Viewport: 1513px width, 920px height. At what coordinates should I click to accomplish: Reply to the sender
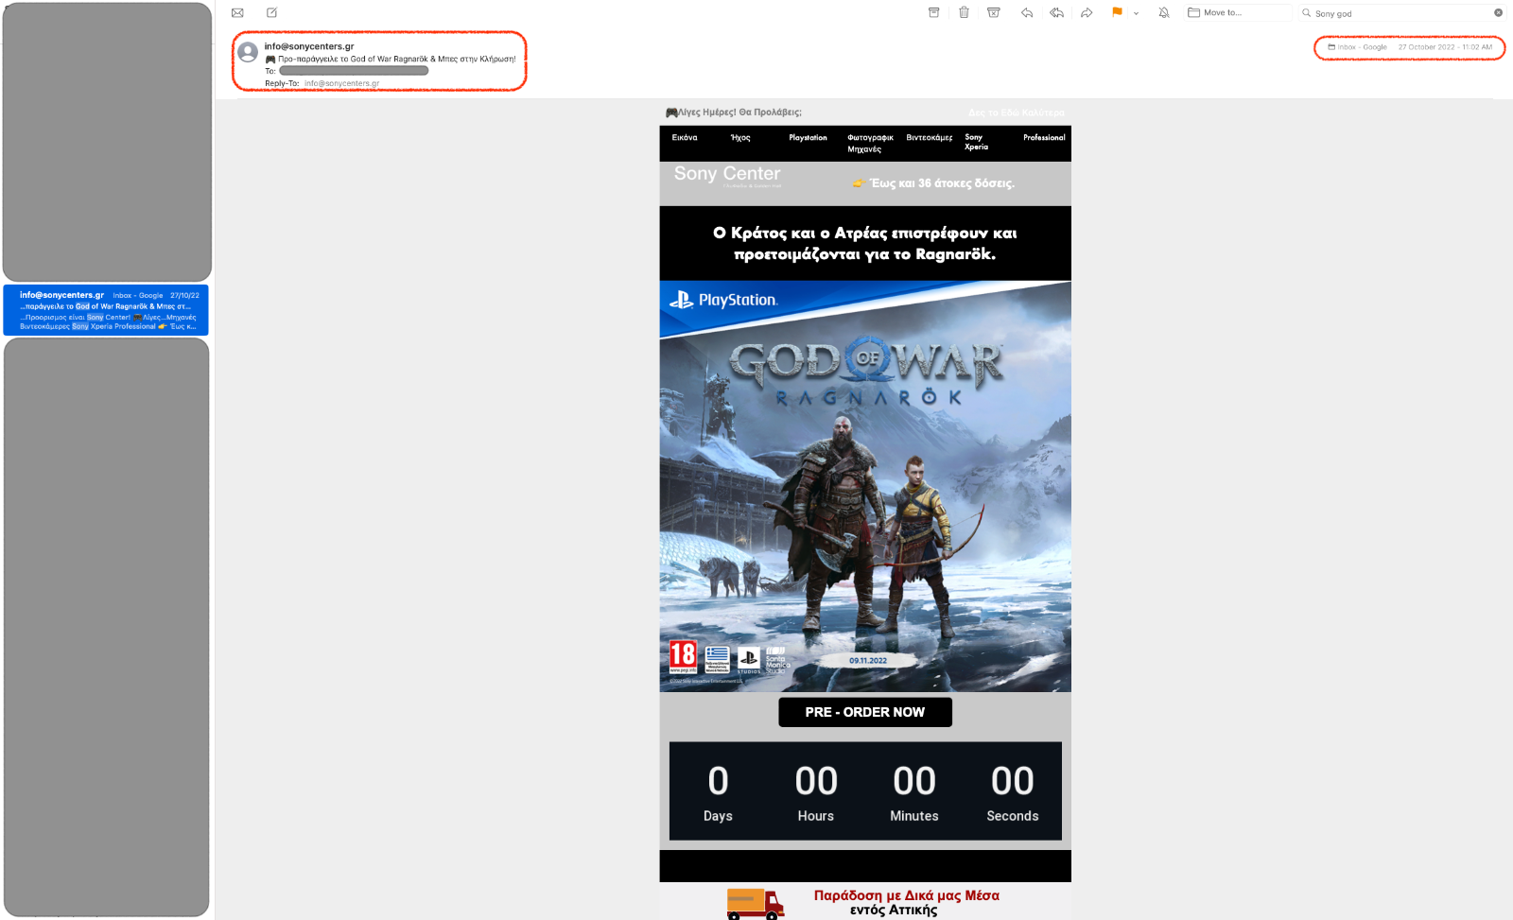click(1026, 12)
